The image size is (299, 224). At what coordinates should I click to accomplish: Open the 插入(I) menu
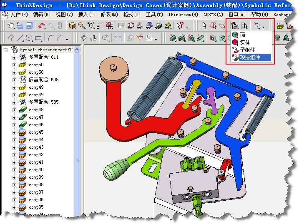[87, 15]
